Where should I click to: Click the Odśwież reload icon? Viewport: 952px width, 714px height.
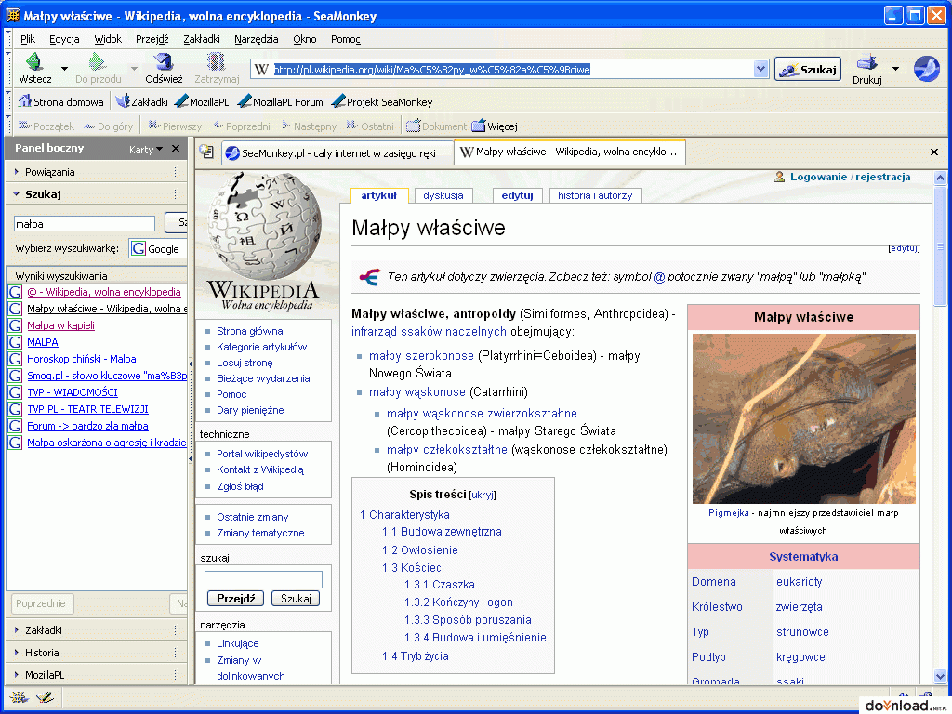tap(163, 62)
